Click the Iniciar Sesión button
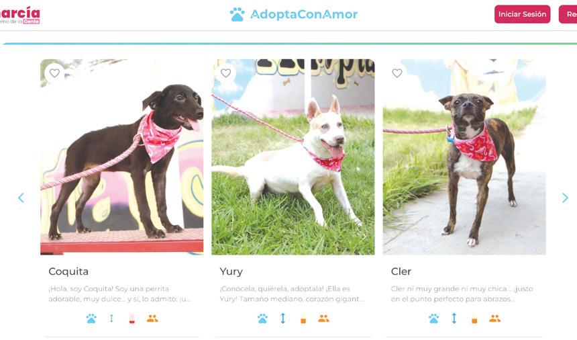 (522, 14)
